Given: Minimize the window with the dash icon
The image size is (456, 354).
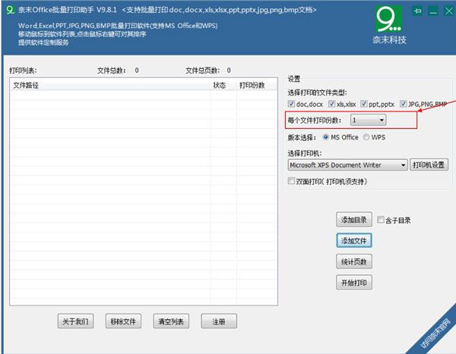Looking at the screenshot, I should point(433,11).
